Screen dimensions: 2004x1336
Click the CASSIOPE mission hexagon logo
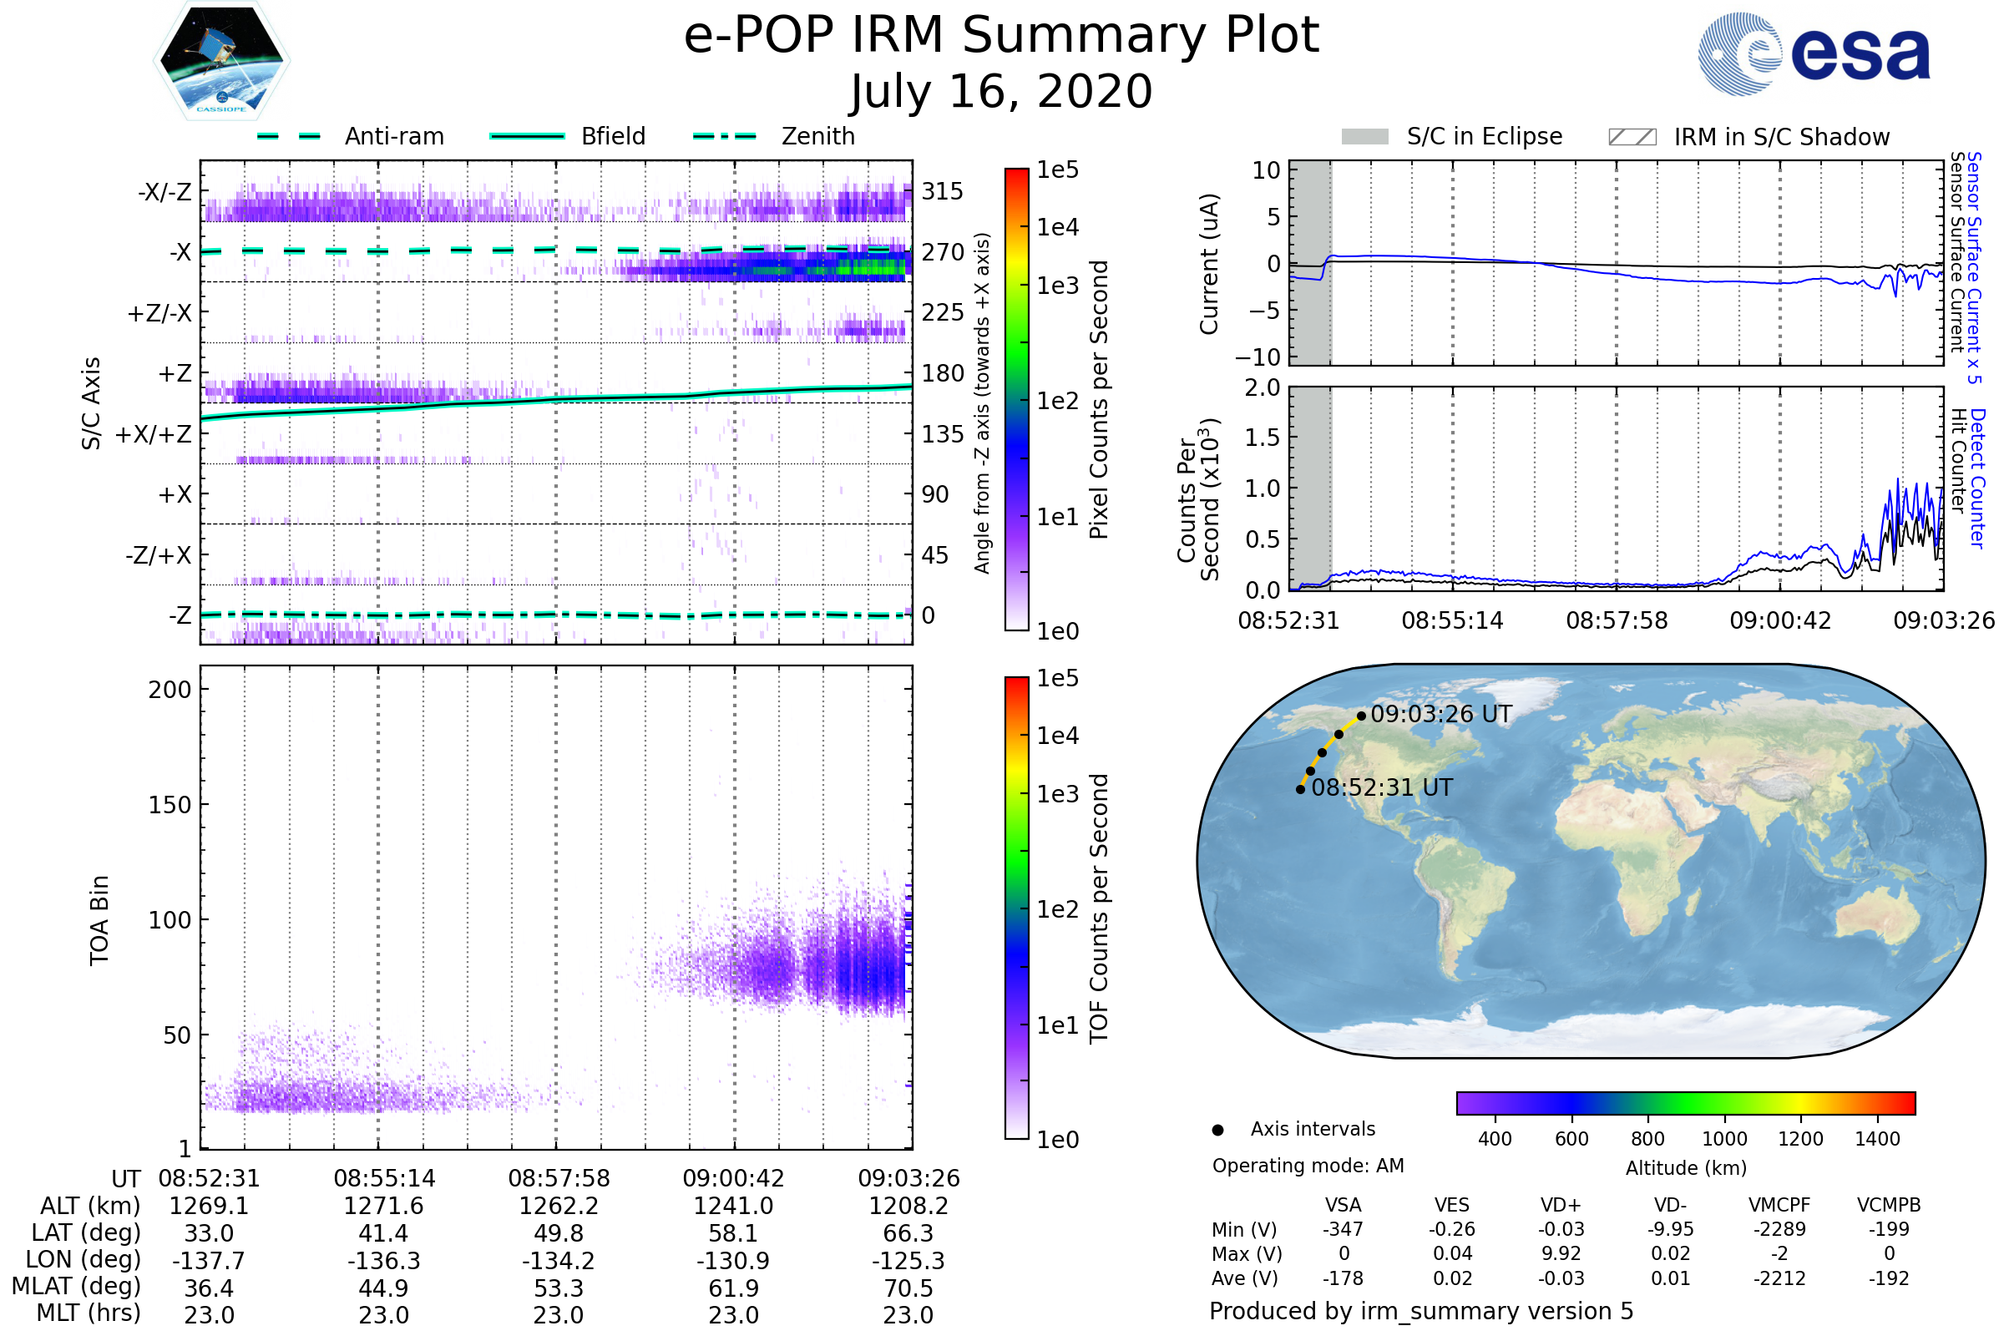[x=221, y=61]
